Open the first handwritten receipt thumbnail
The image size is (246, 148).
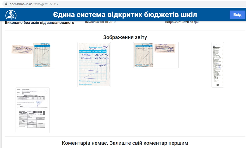32,55
